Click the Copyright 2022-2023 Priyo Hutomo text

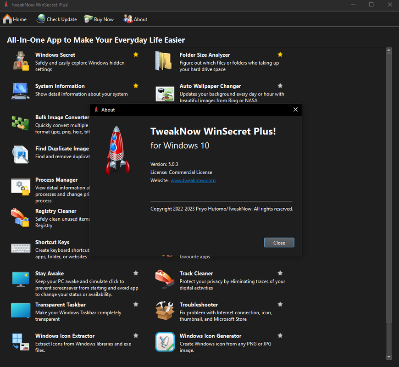222,209
